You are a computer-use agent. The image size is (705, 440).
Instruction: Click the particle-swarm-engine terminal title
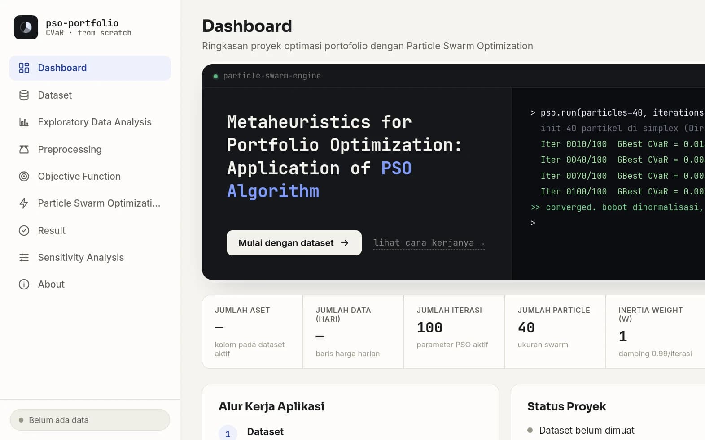[272, 76]
